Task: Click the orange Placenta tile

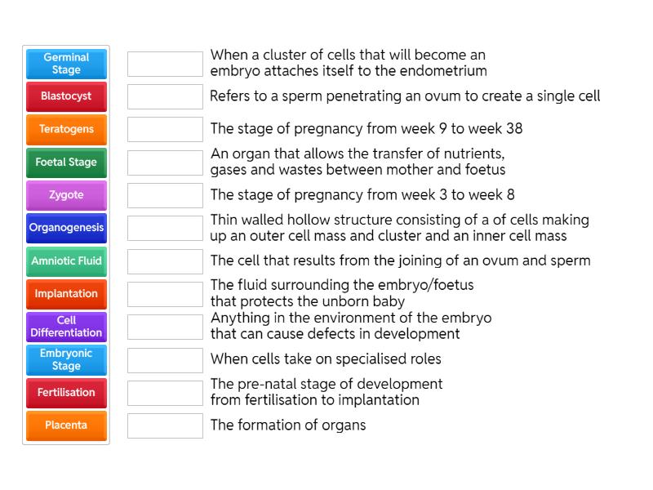Action: tap(66, 425)
